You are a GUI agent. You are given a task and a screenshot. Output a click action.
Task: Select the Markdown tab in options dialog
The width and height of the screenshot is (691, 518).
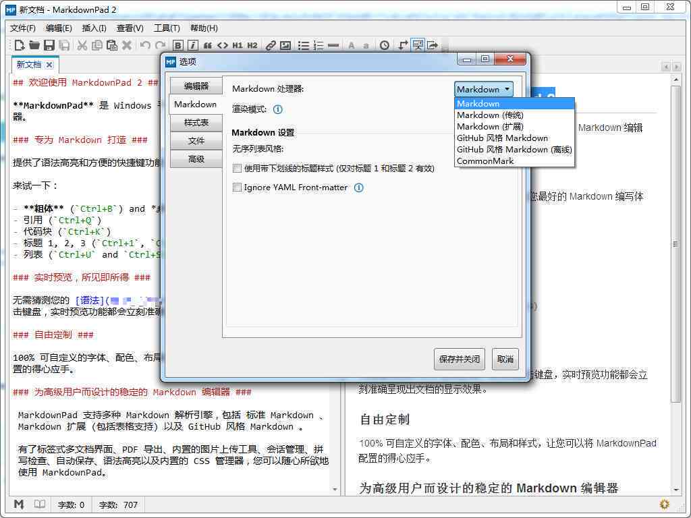[196, 105]
